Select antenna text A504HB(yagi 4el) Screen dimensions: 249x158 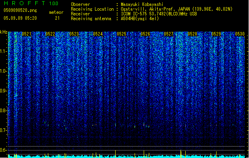pyautogui.click(x=140, y=19)
